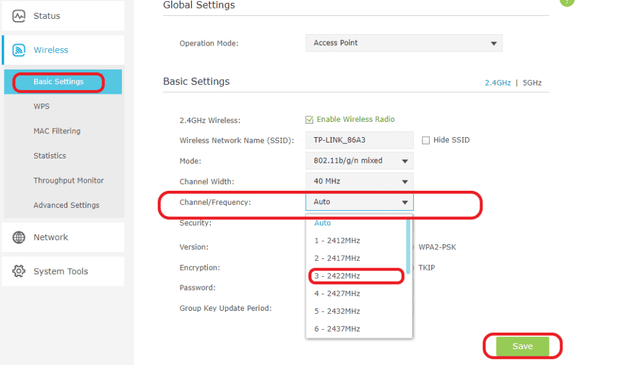624x365 pixels.
Task: Open the Status page icon
Action: [x=18, y=15]
